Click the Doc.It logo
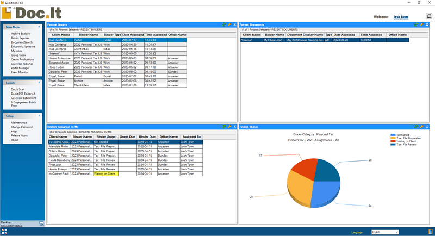 point(32,13)
